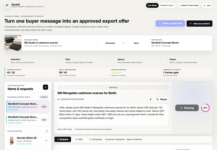Click the 500 Grade-A cashmere scarves order title
The image size is (217, 150).
[x=41, y=43]
